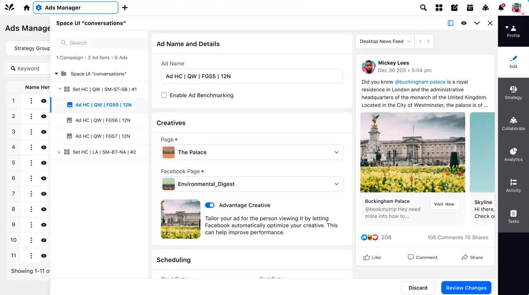Click the collaborate people icon in top bar
Screen dimensions: 529x295
pyautogui.click(x=485, y=8)
